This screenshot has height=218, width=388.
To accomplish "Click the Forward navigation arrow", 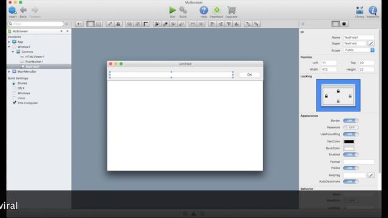I will click(35, 10).
